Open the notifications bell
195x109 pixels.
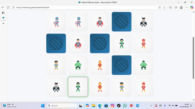coord(191,106)
